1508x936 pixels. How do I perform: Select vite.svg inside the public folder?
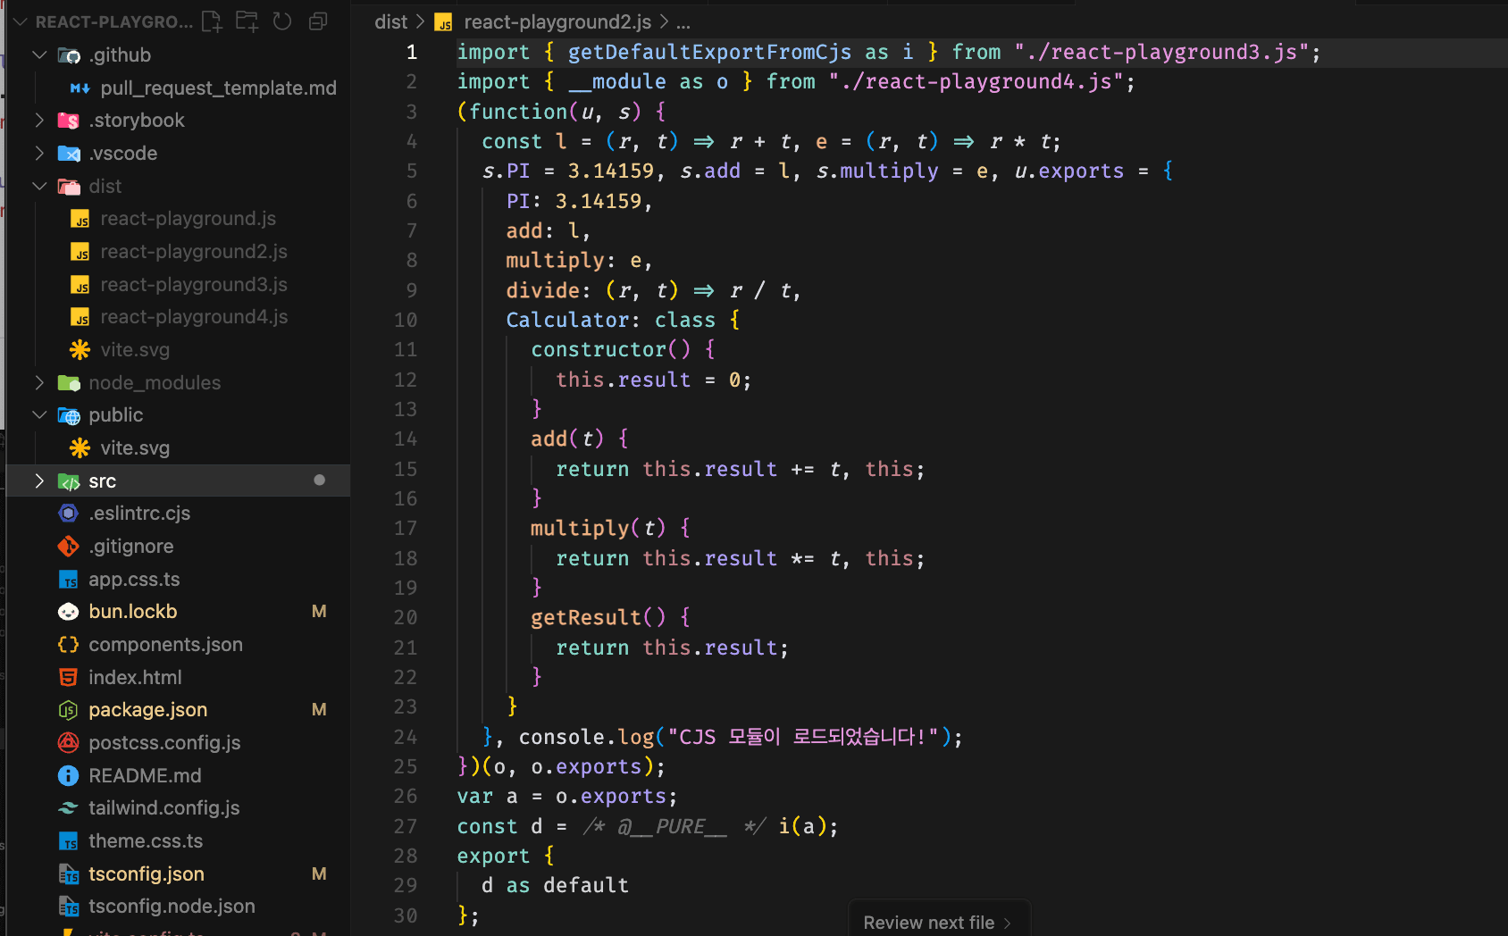coord(134,448)
